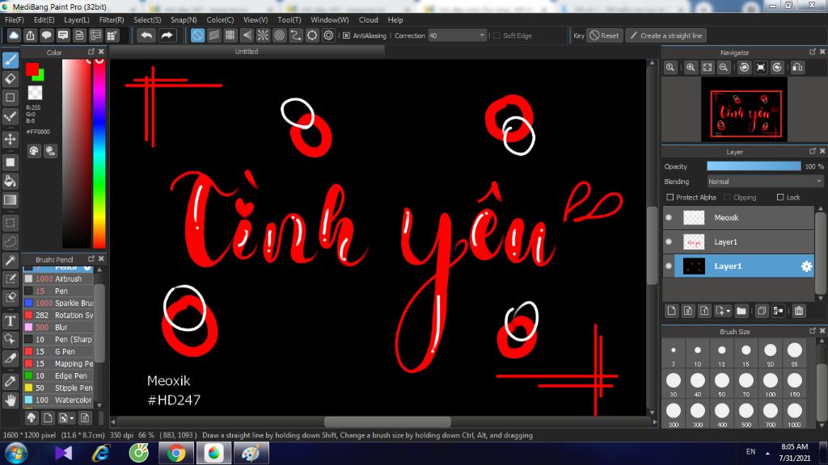Flip canvas view horizontally in Navigator
Viewport: 828px width, 465px height.
(x=798, y=68)
